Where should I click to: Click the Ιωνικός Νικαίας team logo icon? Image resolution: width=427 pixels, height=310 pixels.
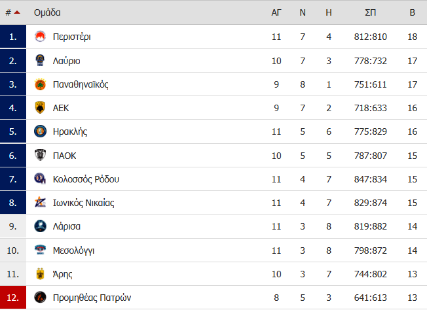[x=40, y=203]
